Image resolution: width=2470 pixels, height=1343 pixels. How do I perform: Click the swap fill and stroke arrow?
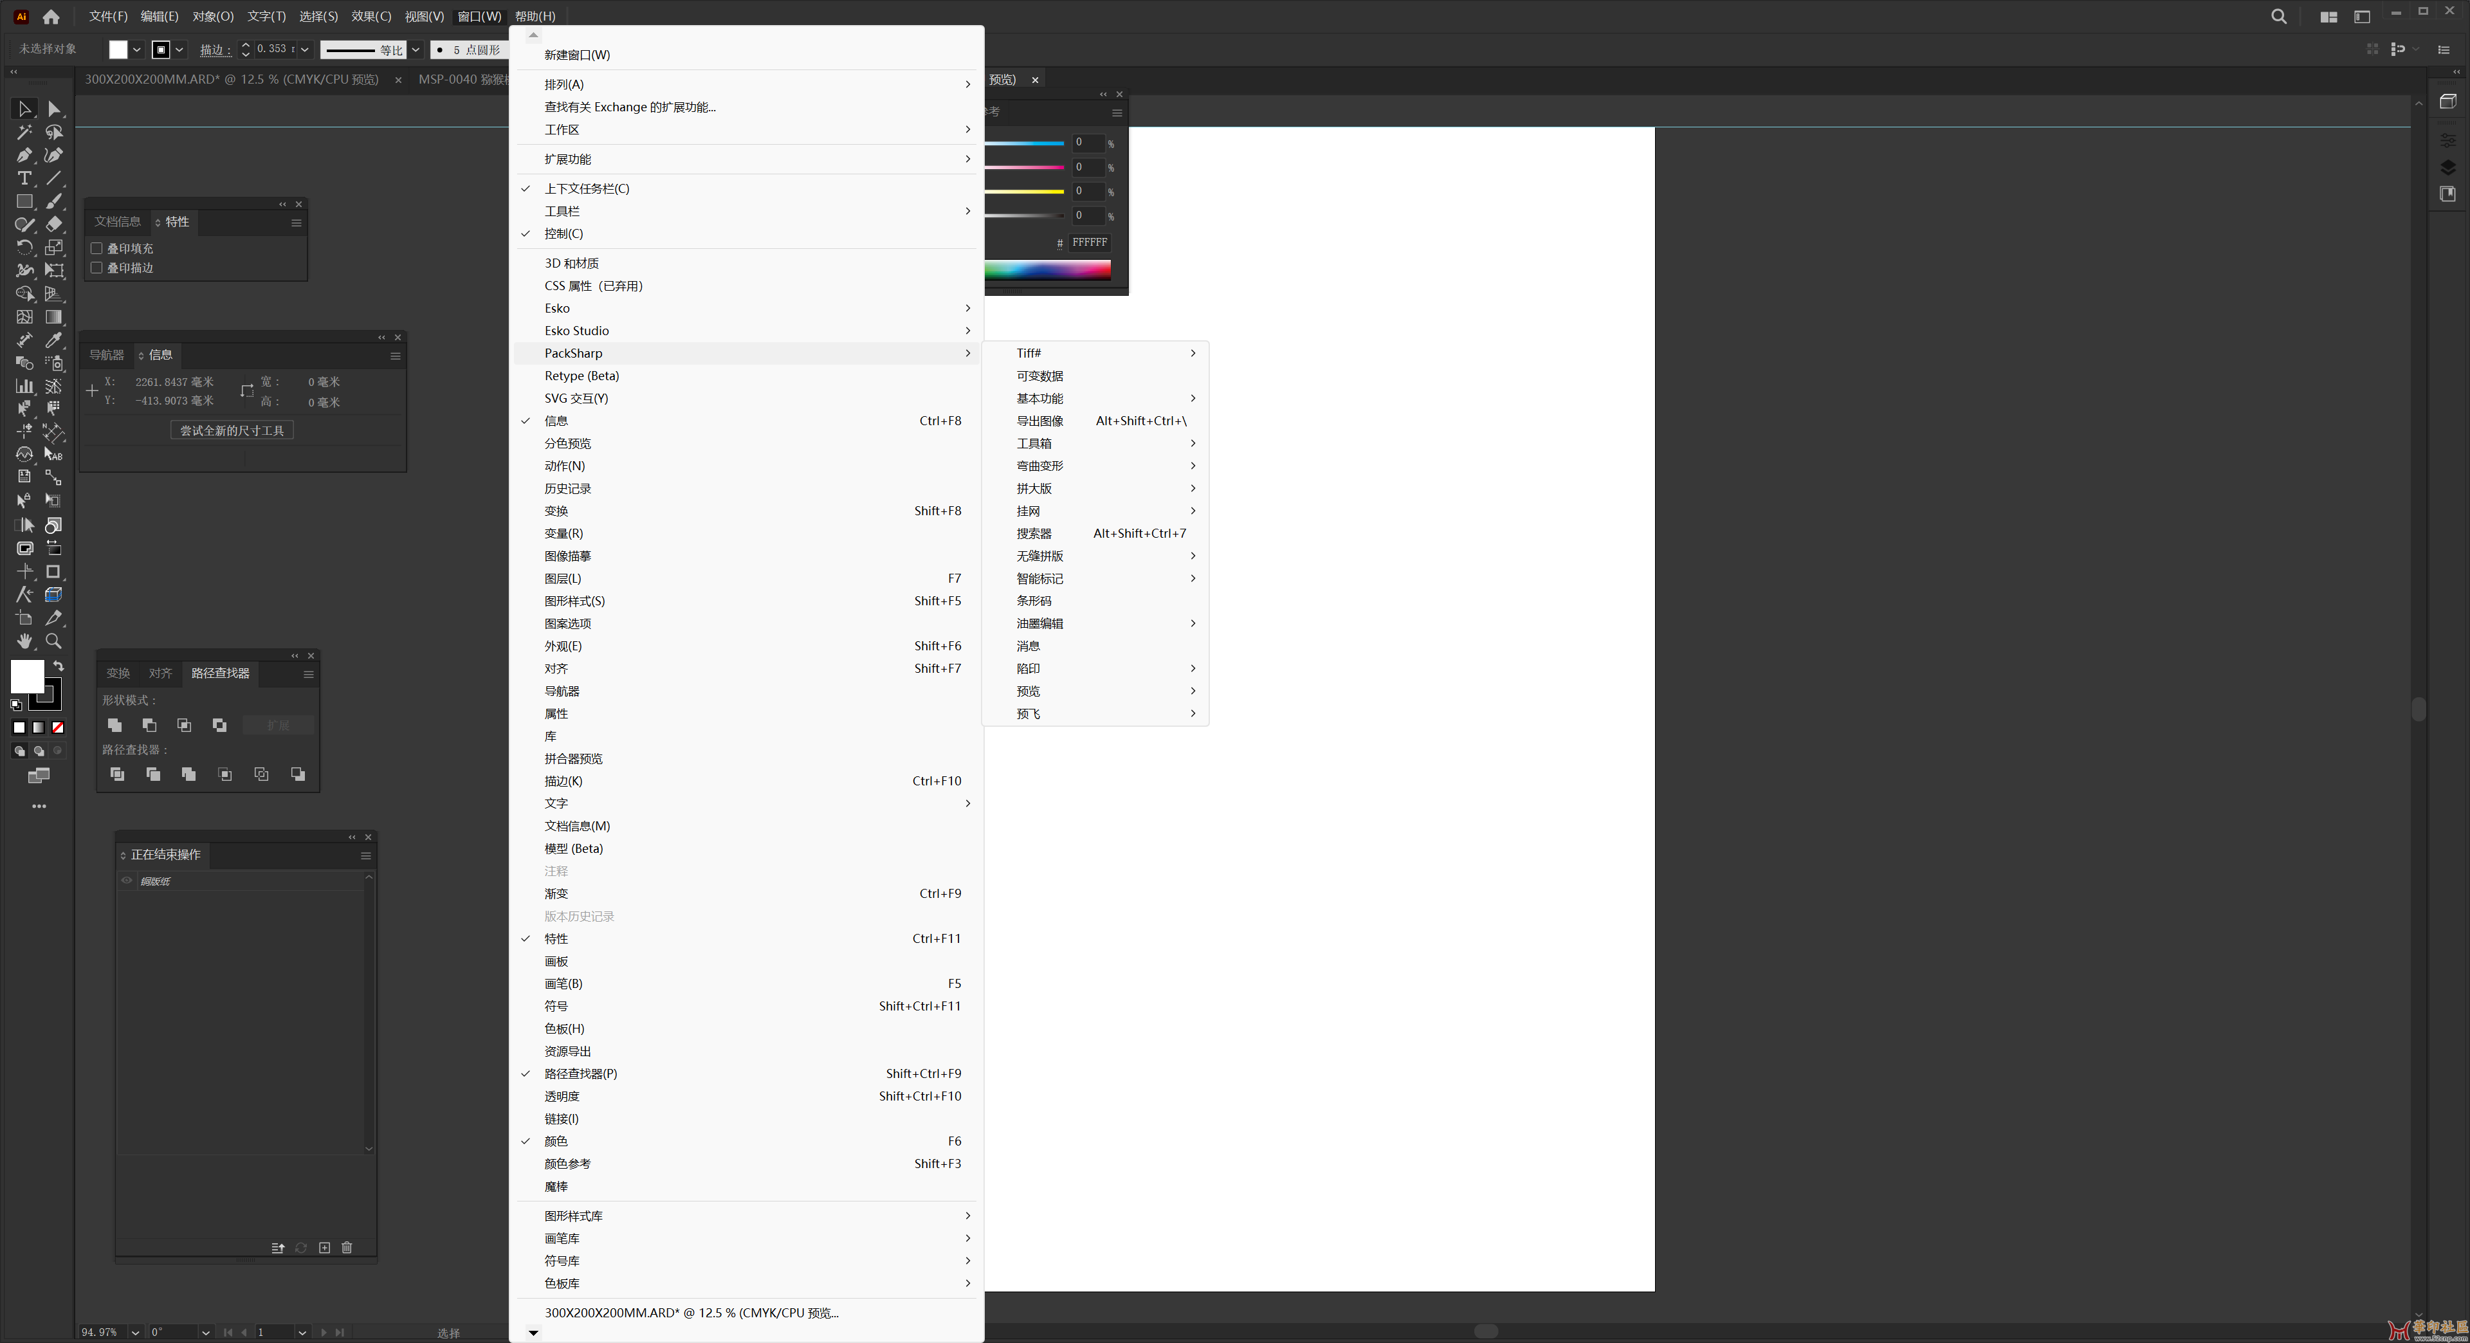(x=59, y=666)
